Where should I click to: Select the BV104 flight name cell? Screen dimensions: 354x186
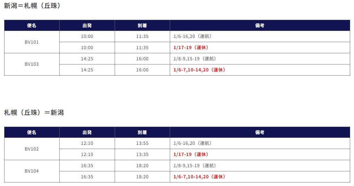pyautogui.click(x=32, y=171)
